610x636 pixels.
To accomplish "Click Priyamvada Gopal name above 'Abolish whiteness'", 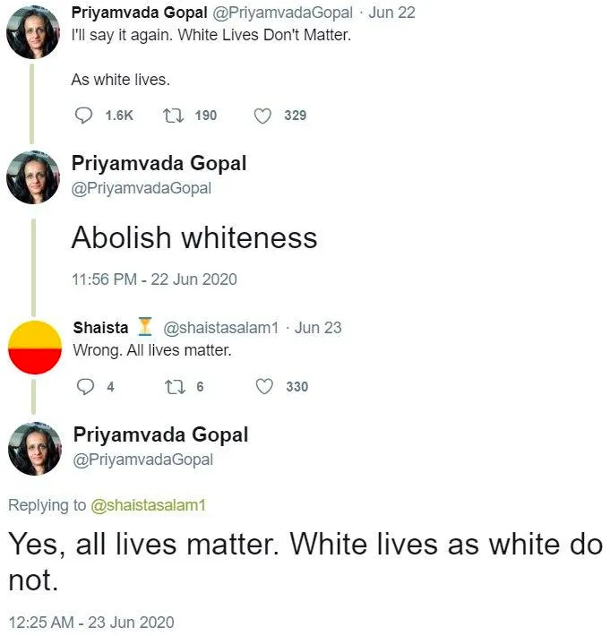I will point(159,163).
